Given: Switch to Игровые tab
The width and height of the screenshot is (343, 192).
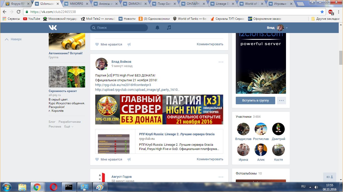Looking at the screenshot, I should (x=280, y=4).
